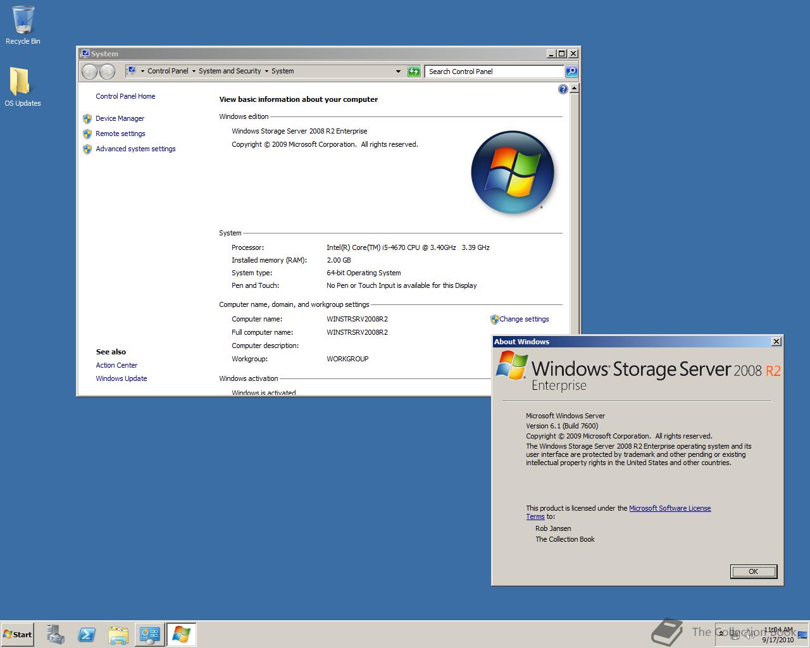Viewport: 810px width, 648px height.
Task: Click the shield icon beside Change settings
Action: point(494,320)
